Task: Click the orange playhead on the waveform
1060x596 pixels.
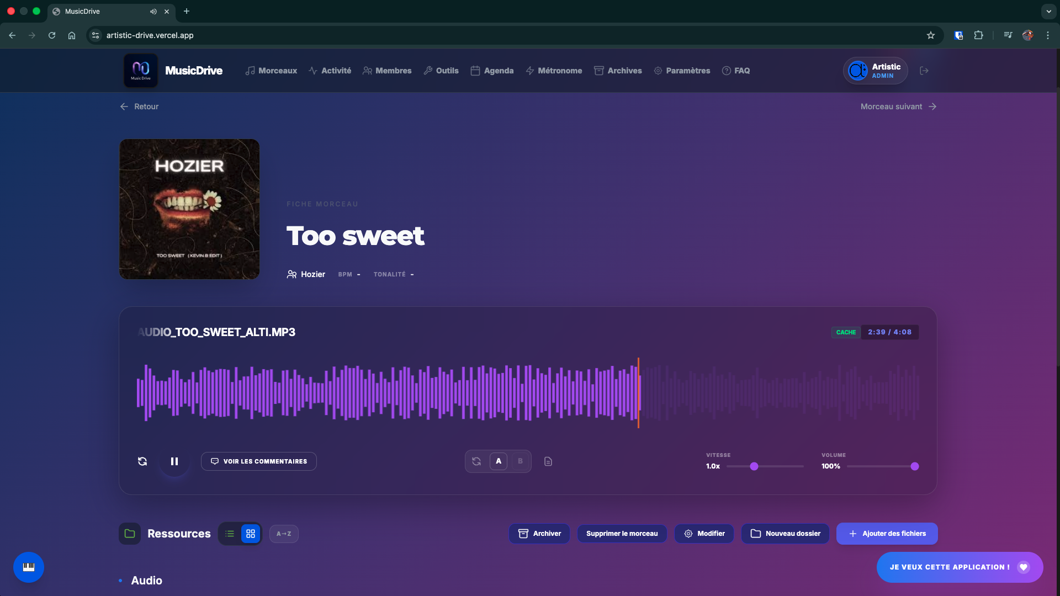Action: point(638,392)
